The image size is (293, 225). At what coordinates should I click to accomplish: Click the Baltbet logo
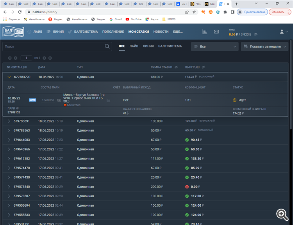click(x=13, y=32)
